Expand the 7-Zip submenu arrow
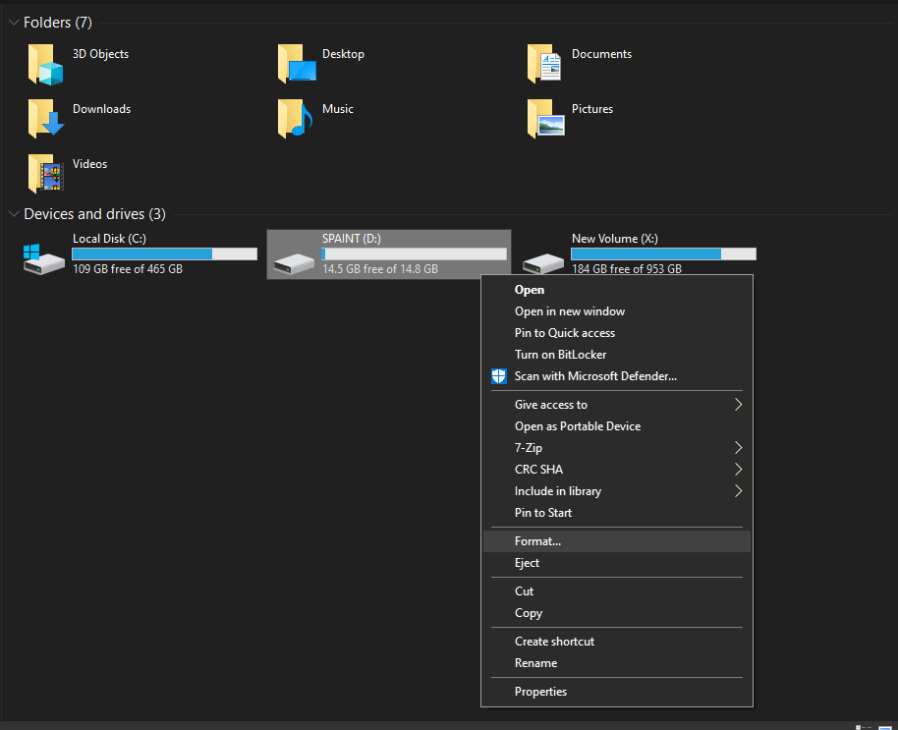The width and height of the screenshot is (898, 730). (x=738, y=448)
